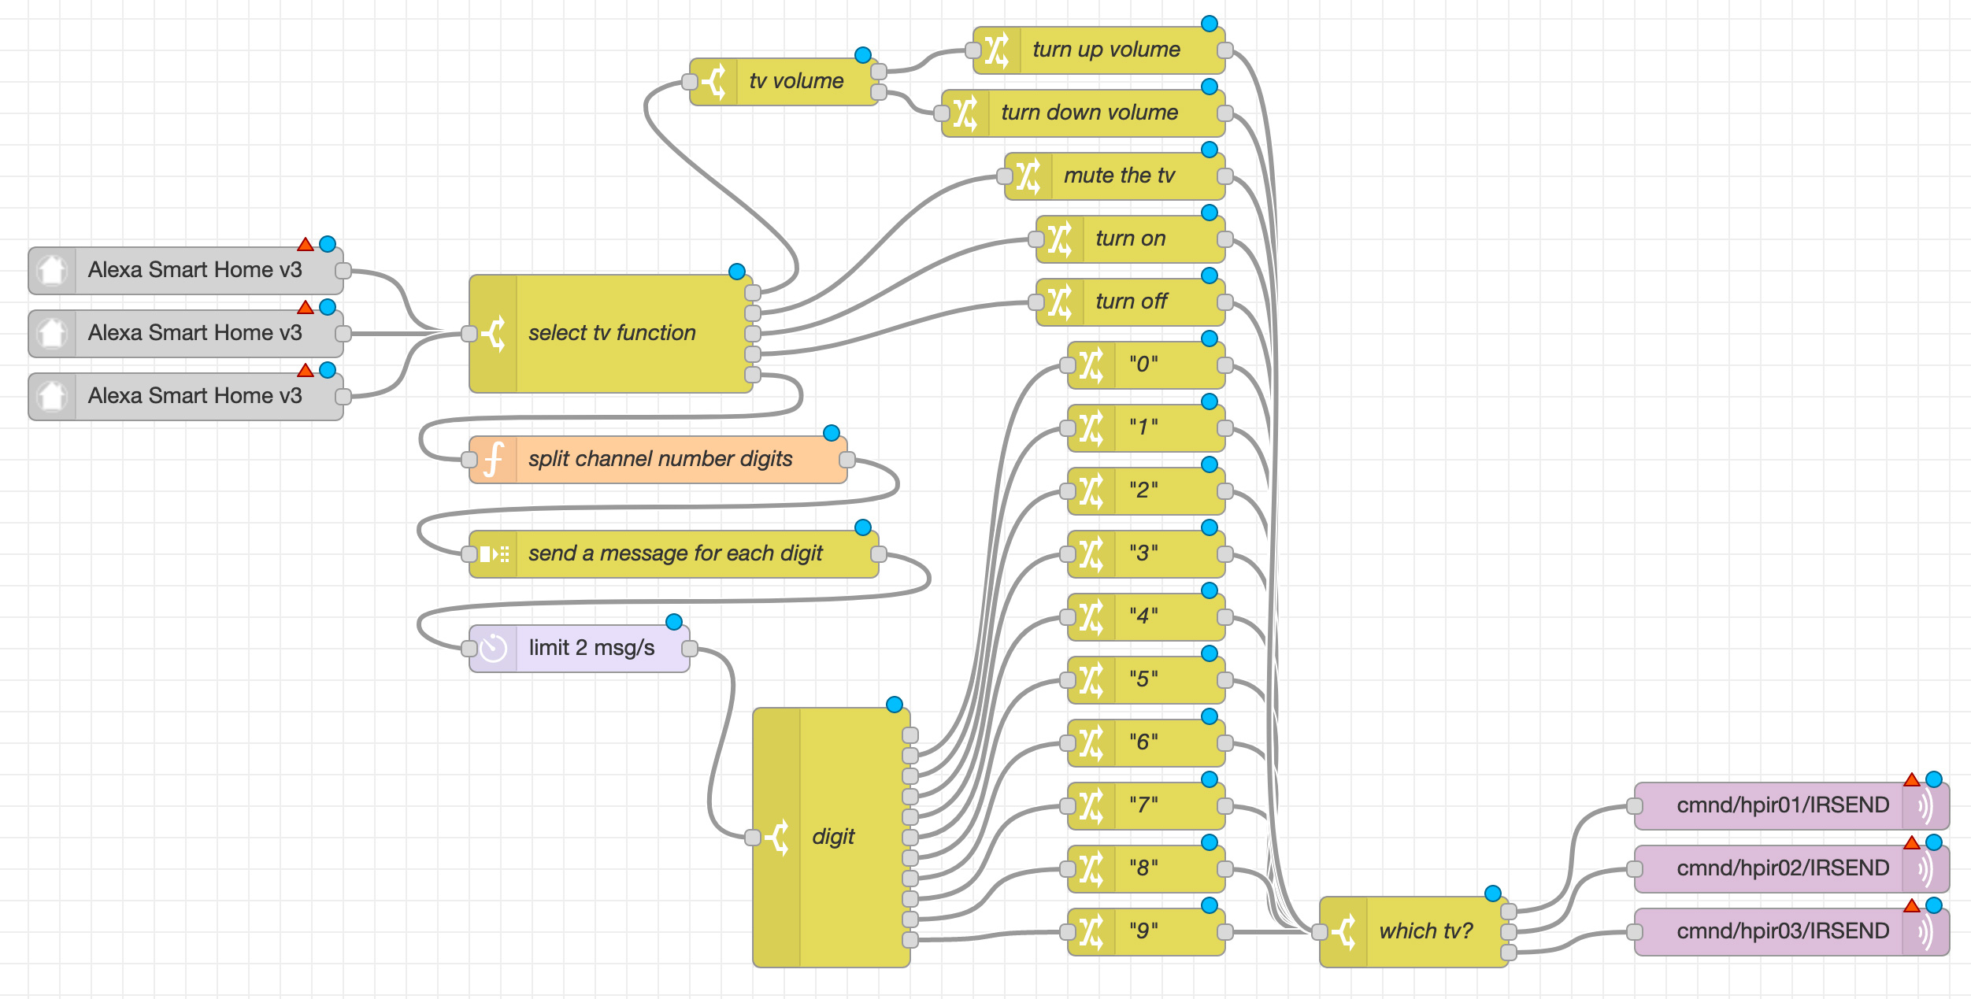The height and width of the screenshot is (999, 1971).
Task: Select the cmnd/hpir03/IRSEND node label
Action: click(x=1783, y=931)
